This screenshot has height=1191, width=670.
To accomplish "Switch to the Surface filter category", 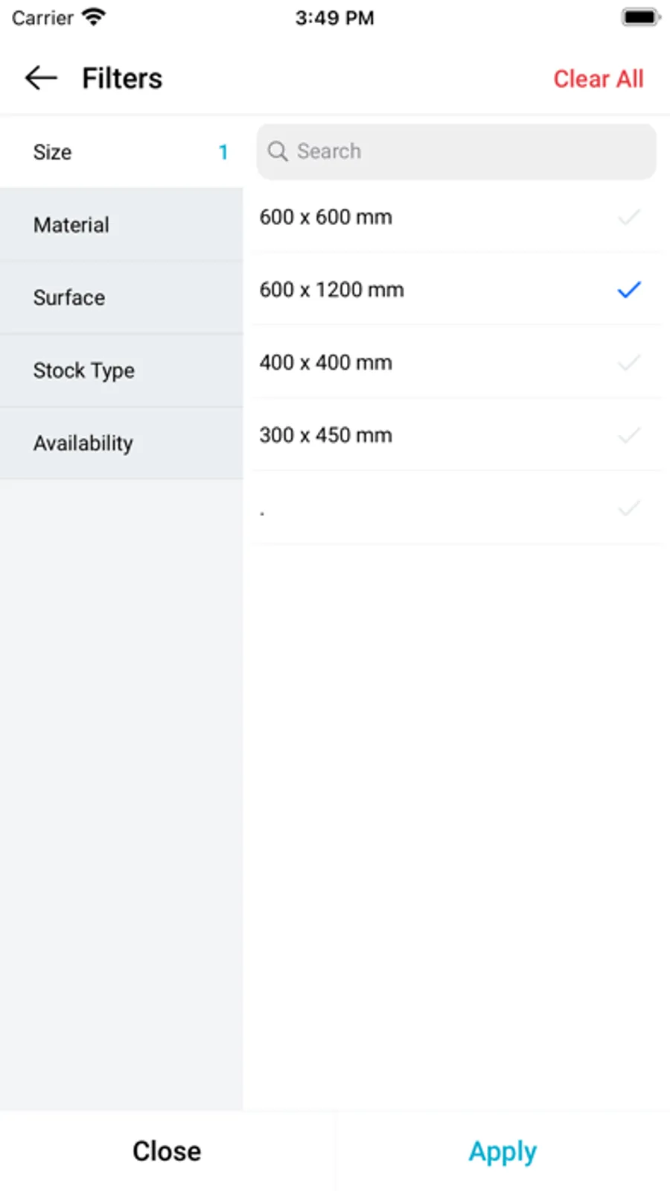I will [69, 297].
